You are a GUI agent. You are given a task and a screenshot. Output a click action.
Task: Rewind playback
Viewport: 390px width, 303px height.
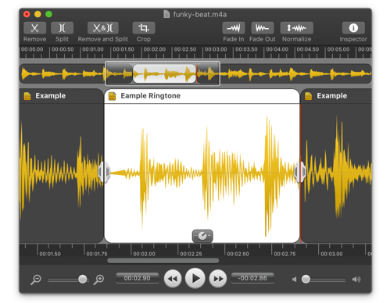(x=173, y=279)
